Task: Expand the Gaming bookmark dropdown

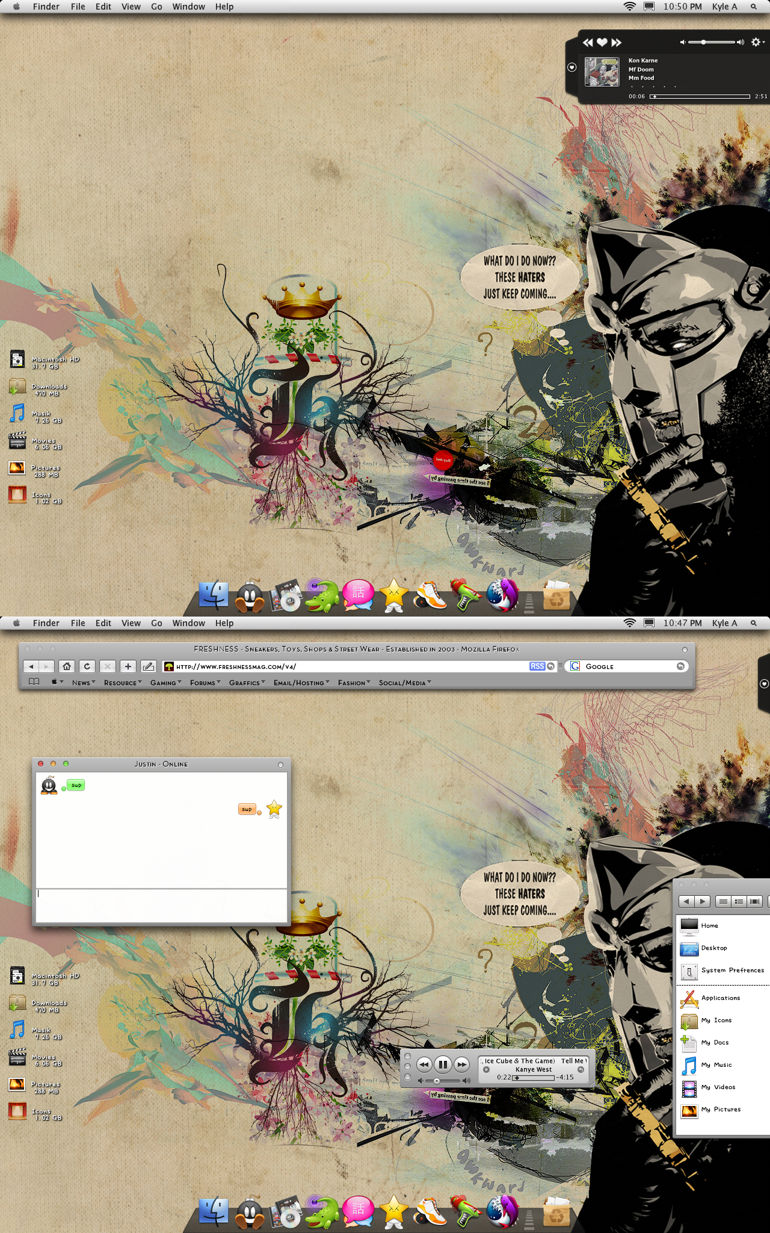Action: [166, 683]
